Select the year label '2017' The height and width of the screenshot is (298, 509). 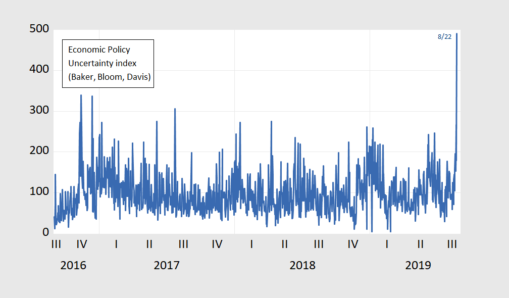coord(167,265)
